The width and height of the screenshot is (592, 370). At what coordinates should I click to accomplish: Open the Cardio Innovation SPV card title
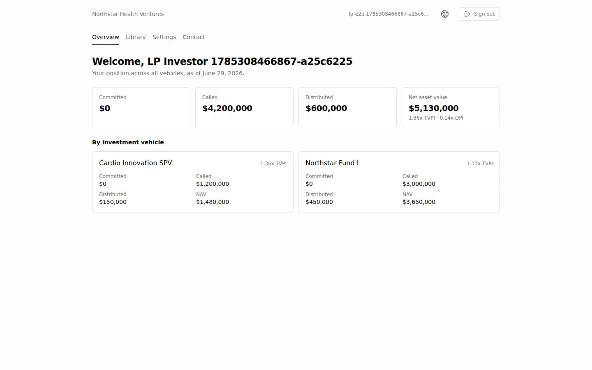135,163
